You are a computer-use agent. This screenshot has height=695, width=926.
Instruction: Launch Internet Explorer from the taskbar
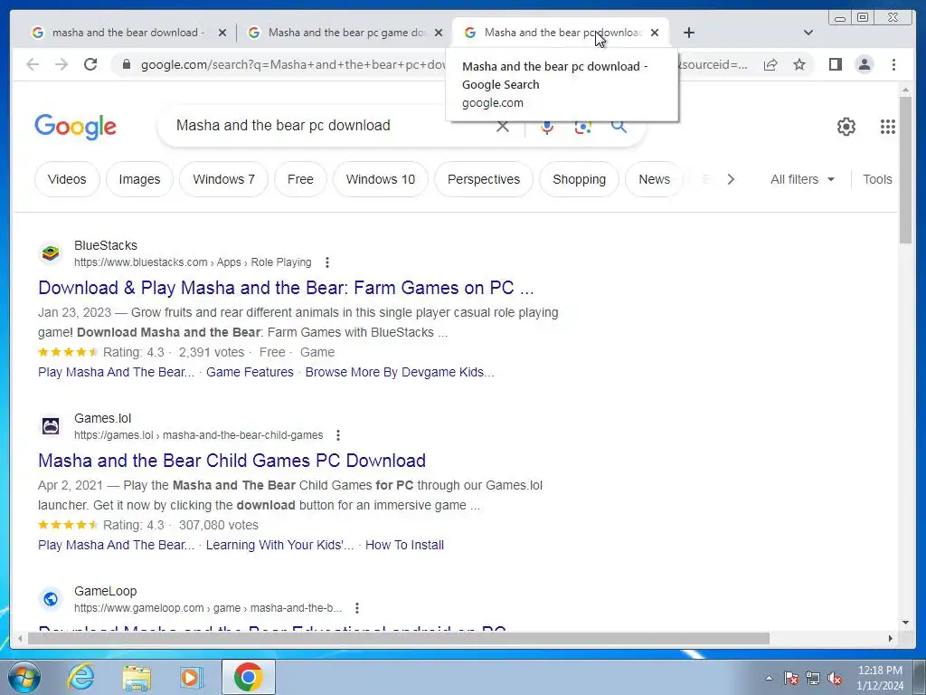tap(80, 677)
